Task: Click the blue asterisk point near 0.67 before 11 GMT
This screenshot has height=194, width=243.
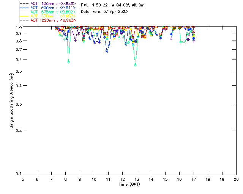Action: [x=107, y=52]
